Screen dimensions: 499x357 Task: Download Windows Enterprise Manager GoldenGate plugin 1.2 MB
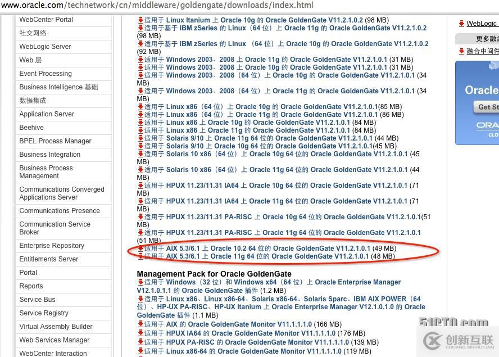pos(269,286)
